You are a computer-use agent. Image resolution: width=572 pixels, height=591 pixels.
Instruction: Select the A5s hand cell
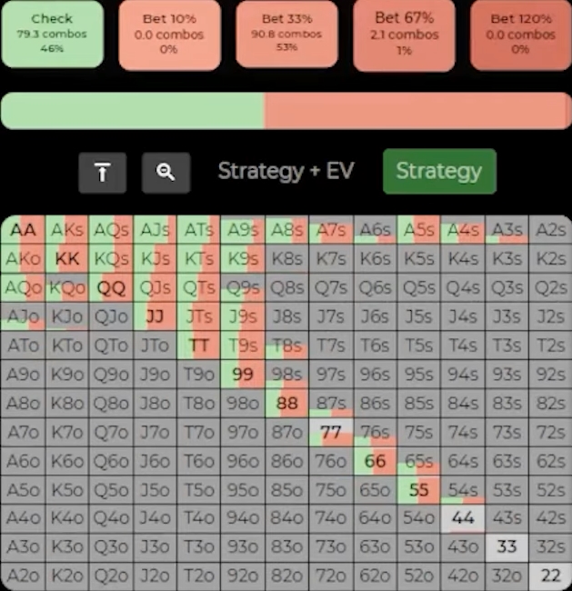tap(417, 231)
